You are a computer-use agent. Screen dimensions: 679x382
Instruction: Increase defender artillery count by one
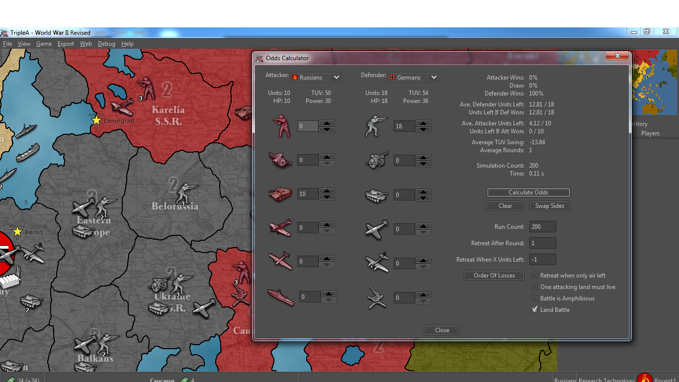point(423,158)
